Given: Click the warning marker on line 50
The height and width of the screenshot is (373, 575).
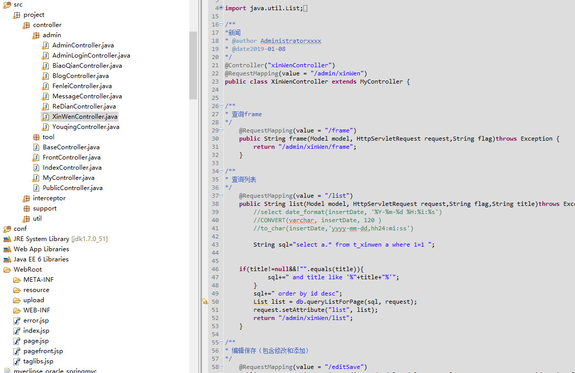Looking at the screenshot, I should pos(205,302).
